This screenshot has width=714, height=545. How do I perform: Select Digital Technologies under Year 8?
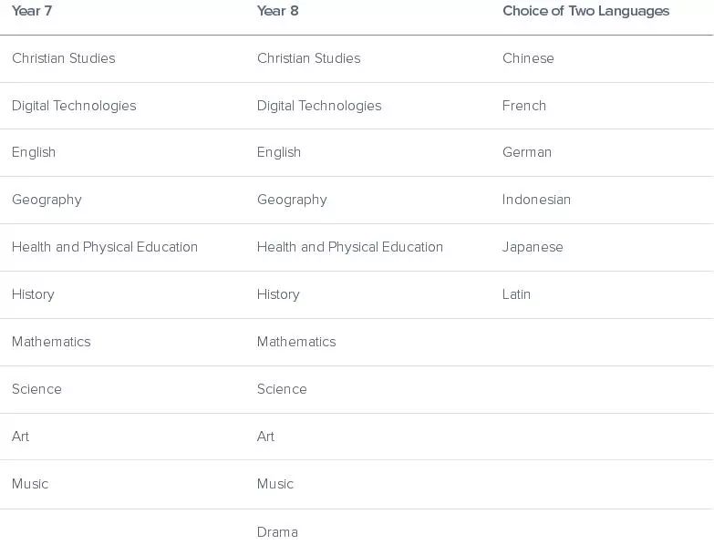tap(319, 106)
